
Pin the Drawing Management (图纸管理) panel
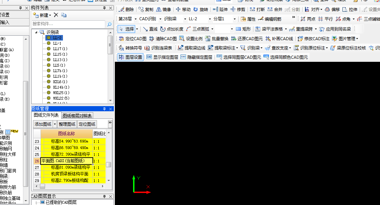pyautogui.click(x=105, y=109)
